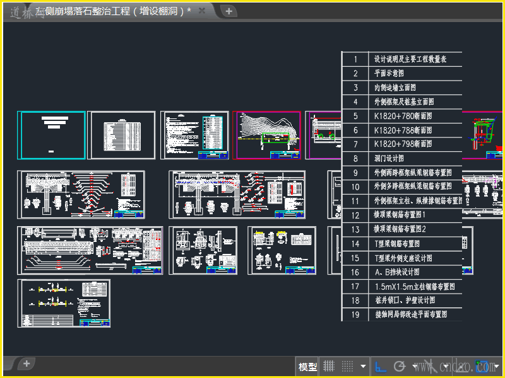This screenshot has width=505, height=378.
Task: Click table row 内侧边墙立面图
Action: (x=402, y=88)
